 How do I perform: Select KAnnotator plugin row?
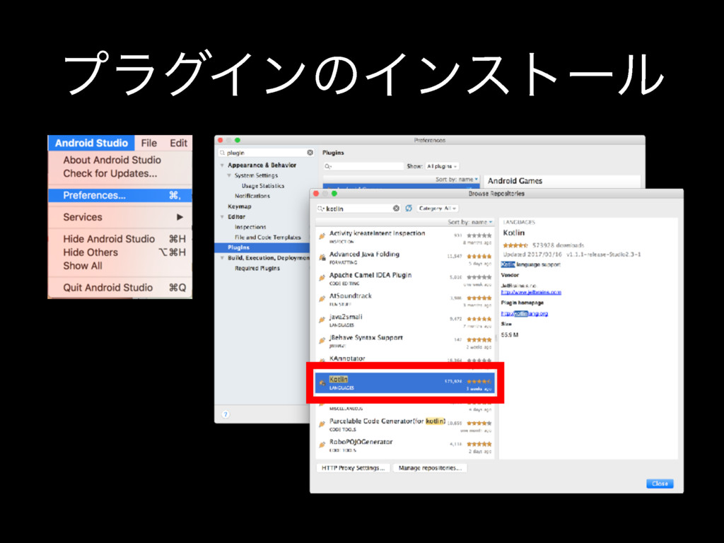coord(404,358)
